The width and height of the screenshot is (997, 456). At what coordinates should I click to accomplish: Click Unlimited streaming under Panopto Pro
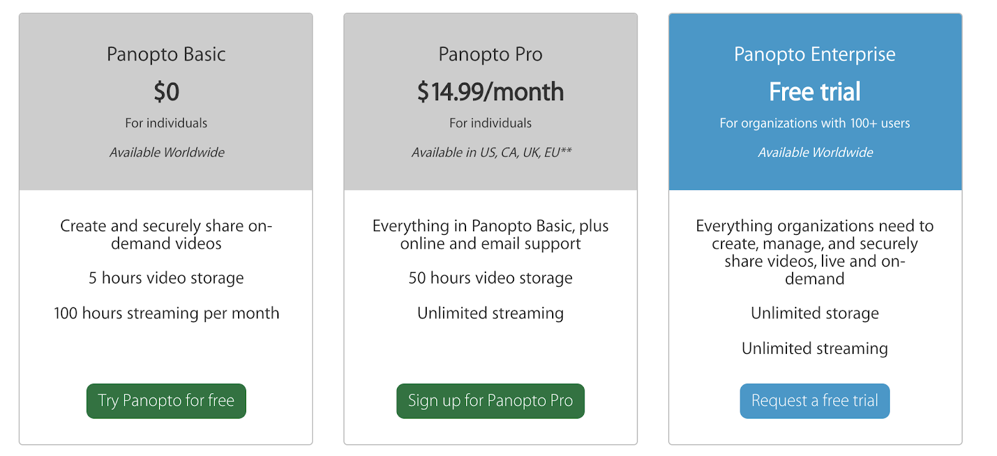pyautogui.click(x=490, y=313)
